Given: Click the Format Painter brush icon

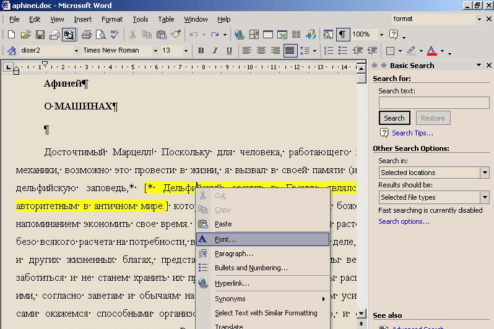Looking at the screenshot, I should click(176, 35).
